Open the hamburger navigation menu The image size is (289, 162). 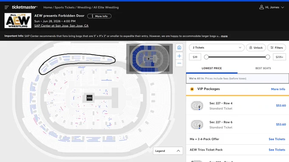tap(7, 7)
